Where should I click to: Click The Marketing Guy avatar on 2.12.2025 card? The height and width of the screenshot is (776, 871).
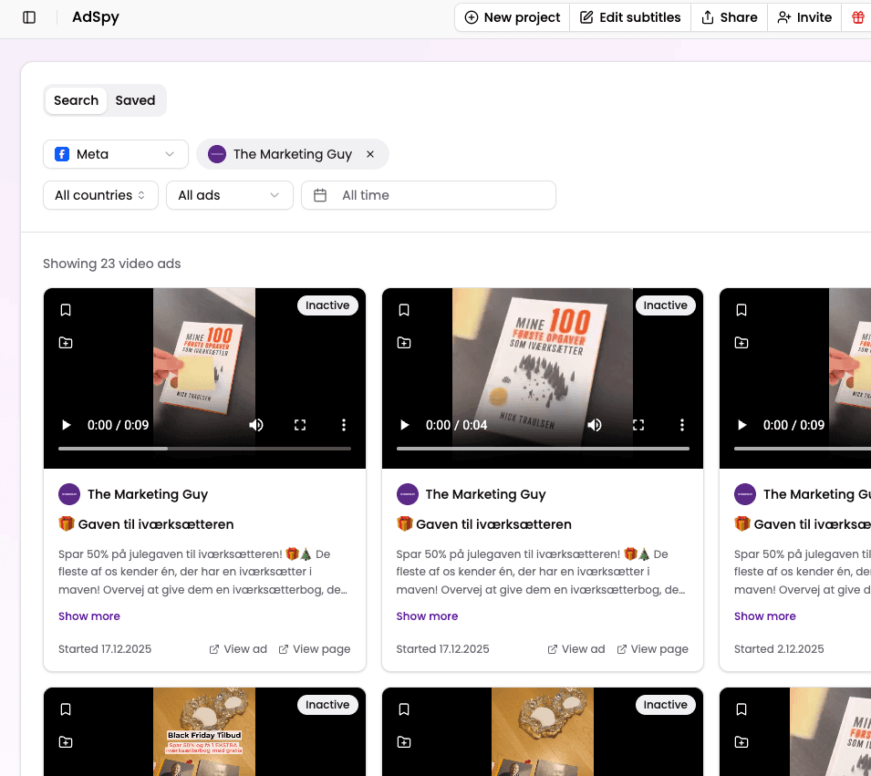tap(745, 494)
